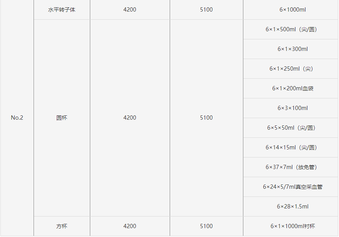The image size is (339, 237).
Task: Click the 5100 value in 水平转子体 row
Action: (206, 10)
